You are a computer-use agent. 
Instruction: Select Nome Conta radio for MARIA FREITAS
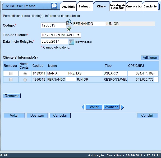click(25, 73)
